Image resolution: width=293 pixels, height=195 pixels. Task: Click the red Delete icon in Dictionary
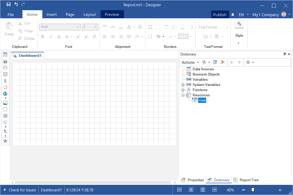(223, 62)
